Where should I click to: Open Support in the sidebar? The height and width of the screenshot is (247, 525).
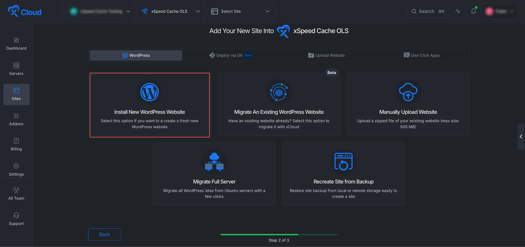tap(16, 219)
